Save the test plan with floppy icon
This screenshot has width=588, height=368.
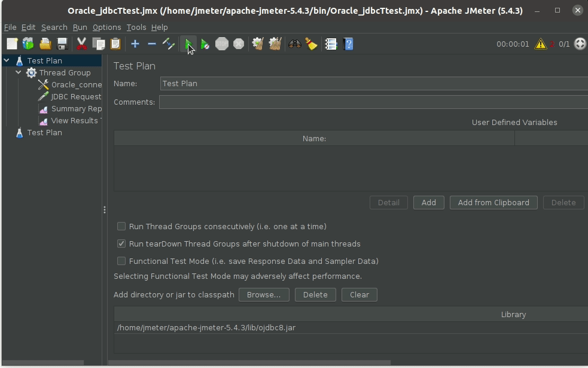click(62, 44)
